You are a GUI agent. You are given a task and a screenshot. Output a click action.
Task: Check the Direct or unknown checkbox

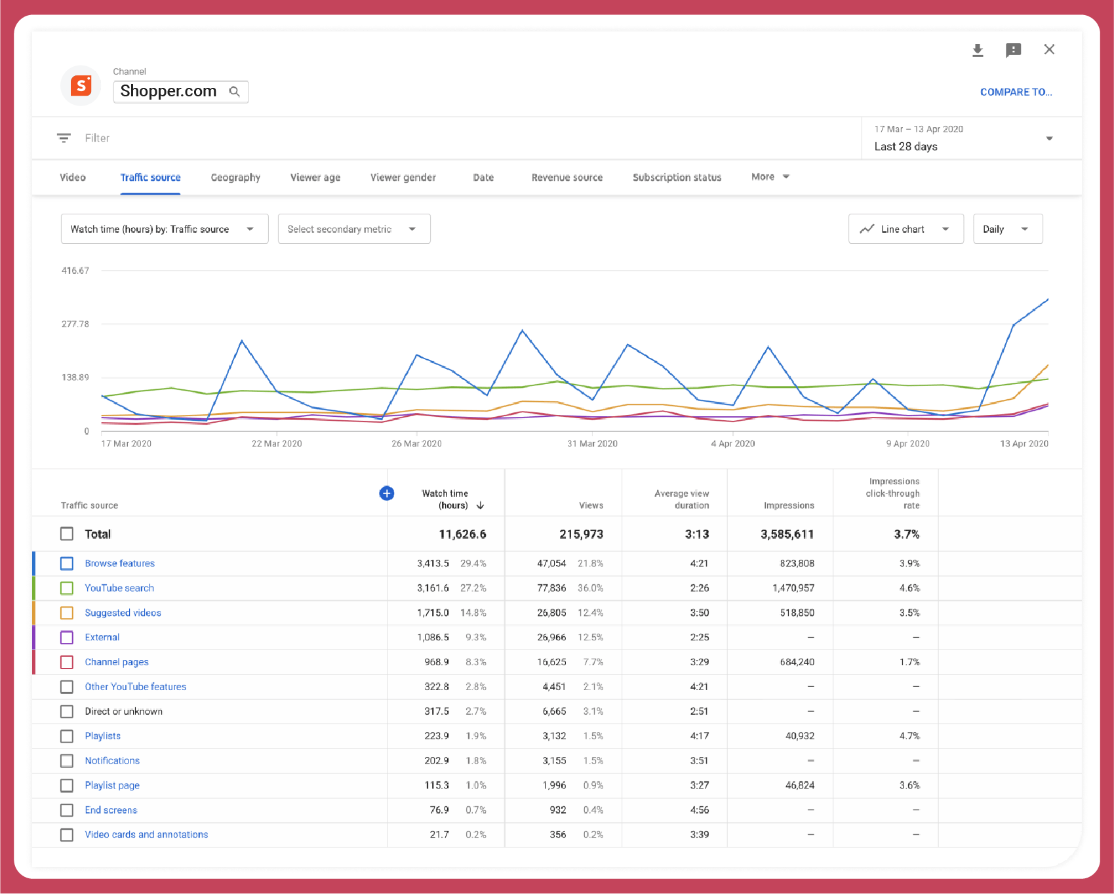[67, 711]
